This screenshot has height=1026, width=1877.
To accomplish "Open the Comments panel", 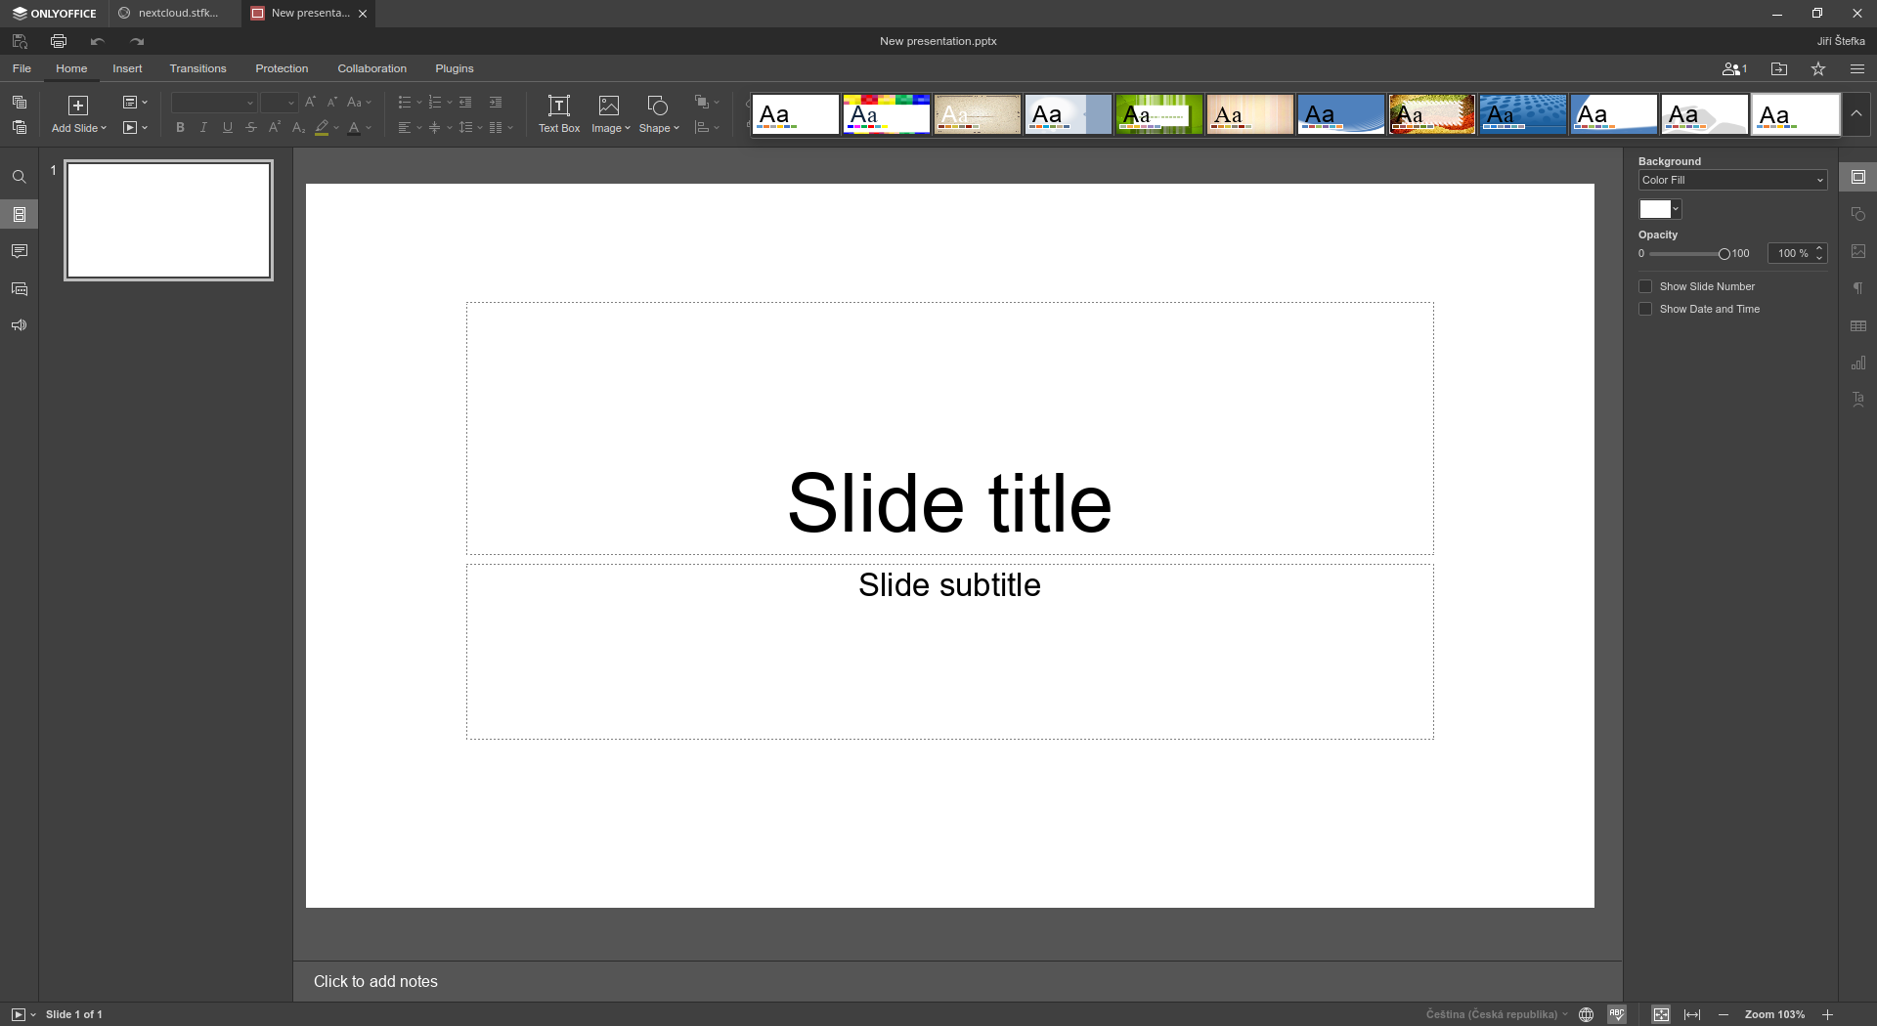I will 20,251.
